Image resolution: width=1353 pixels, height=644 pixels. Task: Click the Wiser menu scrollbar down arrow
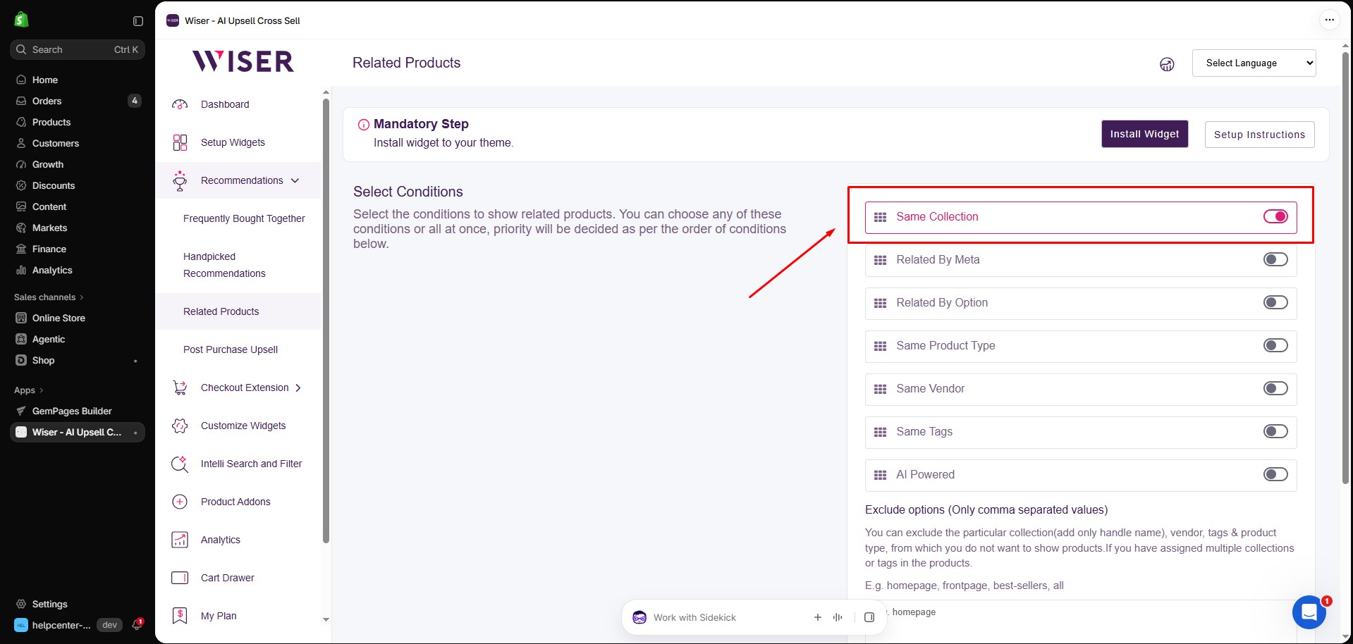tap(326, 619)
